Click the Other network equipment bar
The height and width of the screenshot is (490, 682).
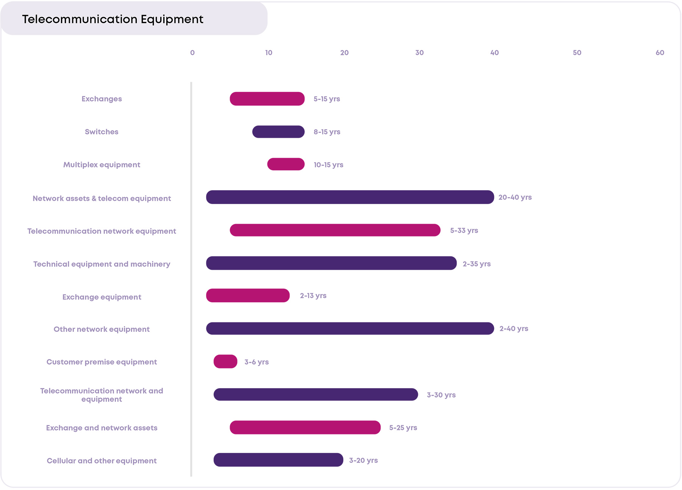coord(350,328)
